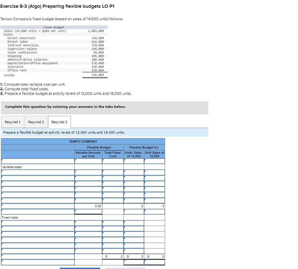Switch to the Required 2 tab
This screenshot has height=269, width=298.
tap(36, 121)
